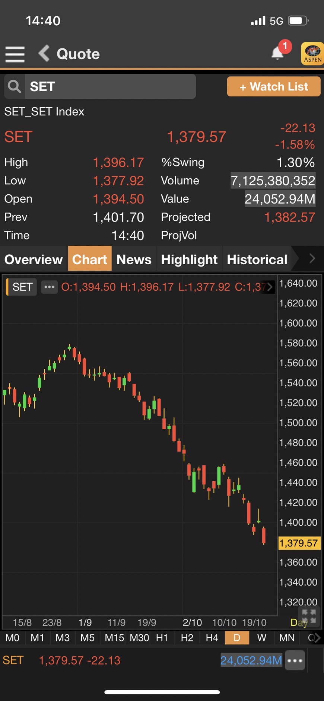
Task: Open chart options ellipsis next to SET
Action: point(49,287)
